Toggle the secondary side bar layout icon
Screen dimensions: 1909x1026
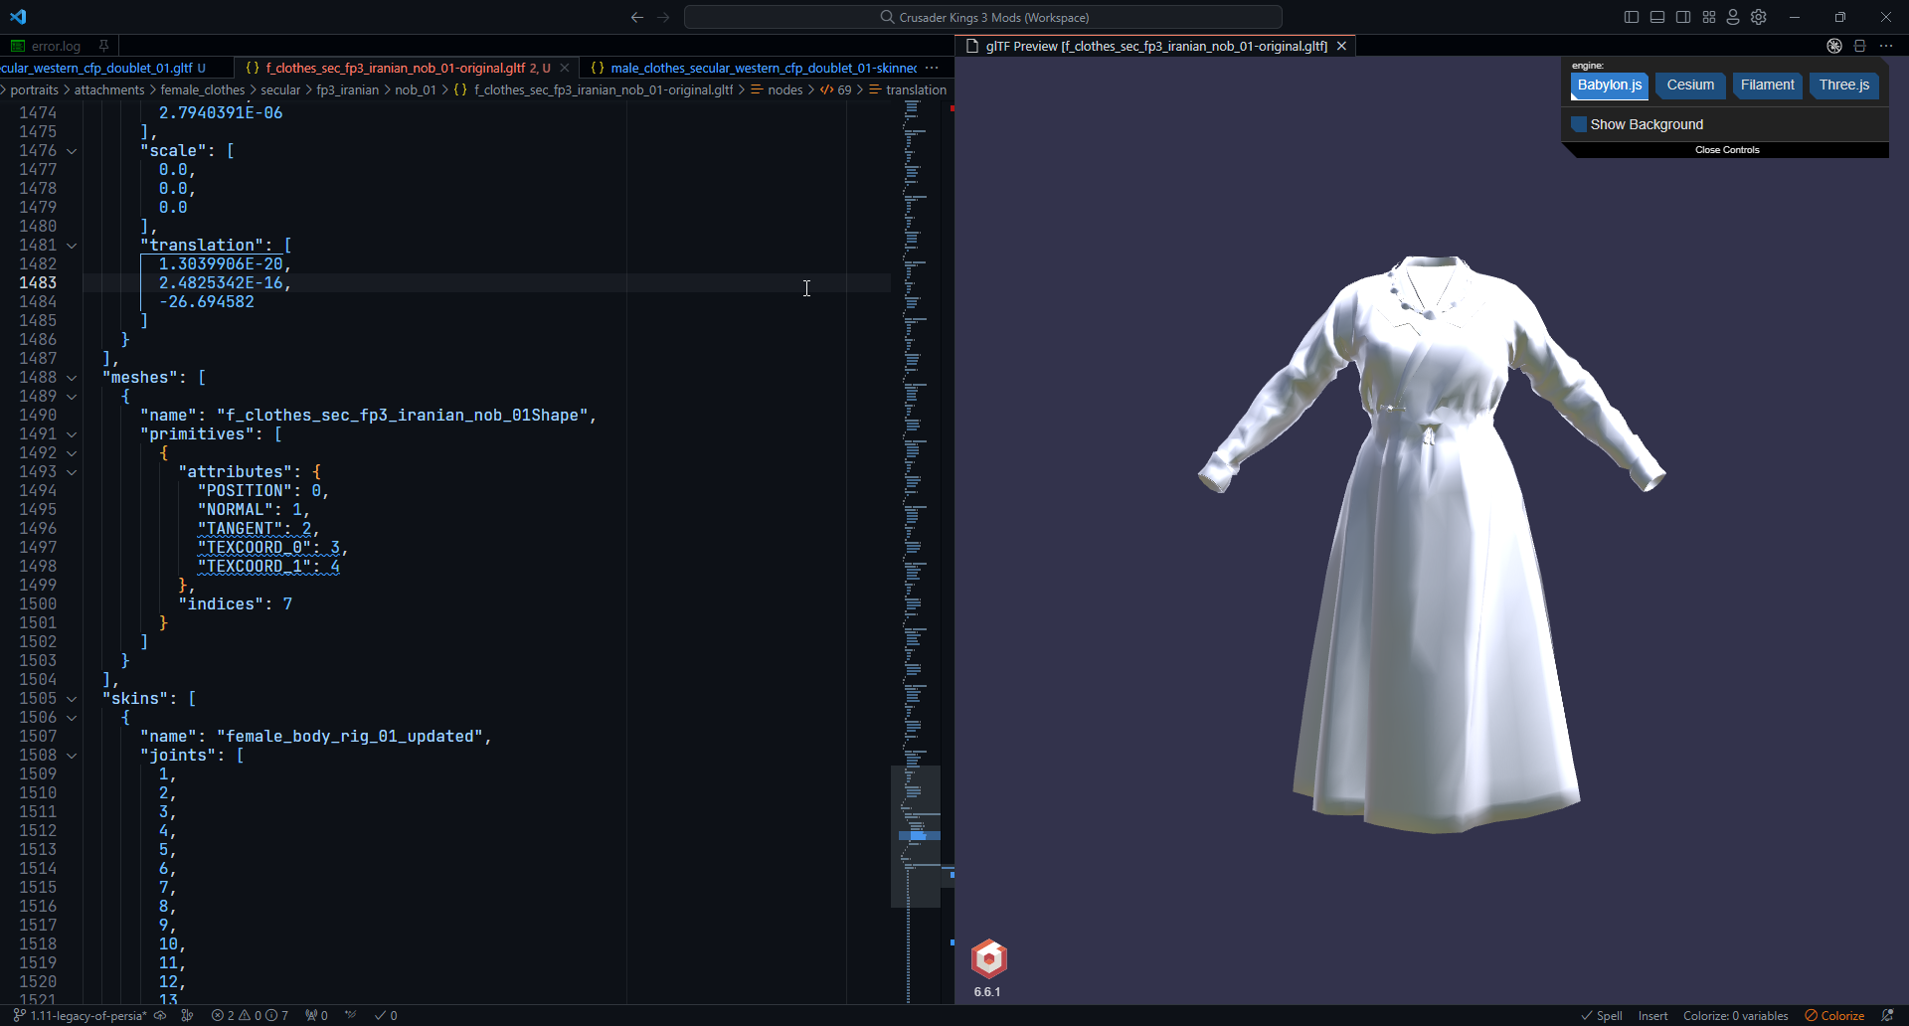coord(1683,17)
